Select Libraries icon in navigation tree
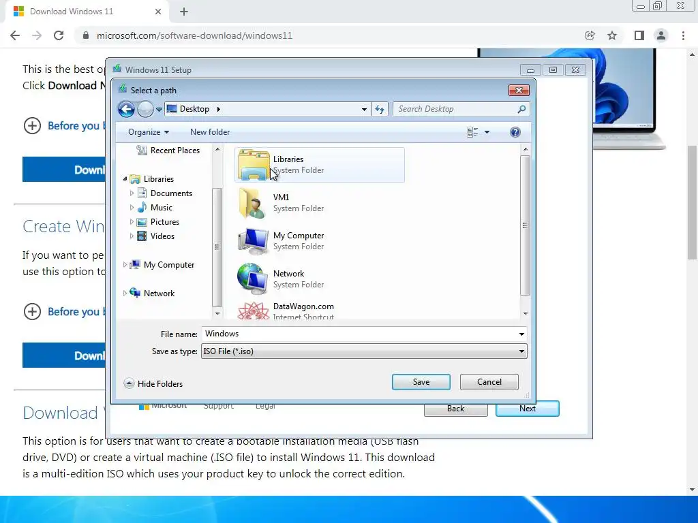The height and width of the screenshot is (523, 698). pyautogui.click(x=135, y=179)
